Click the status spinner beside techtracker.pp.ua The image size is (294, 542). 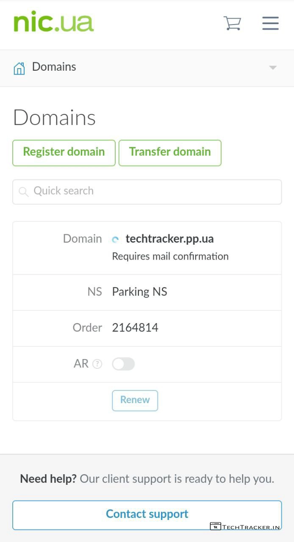pyautogui.click(x=115, y=239)
